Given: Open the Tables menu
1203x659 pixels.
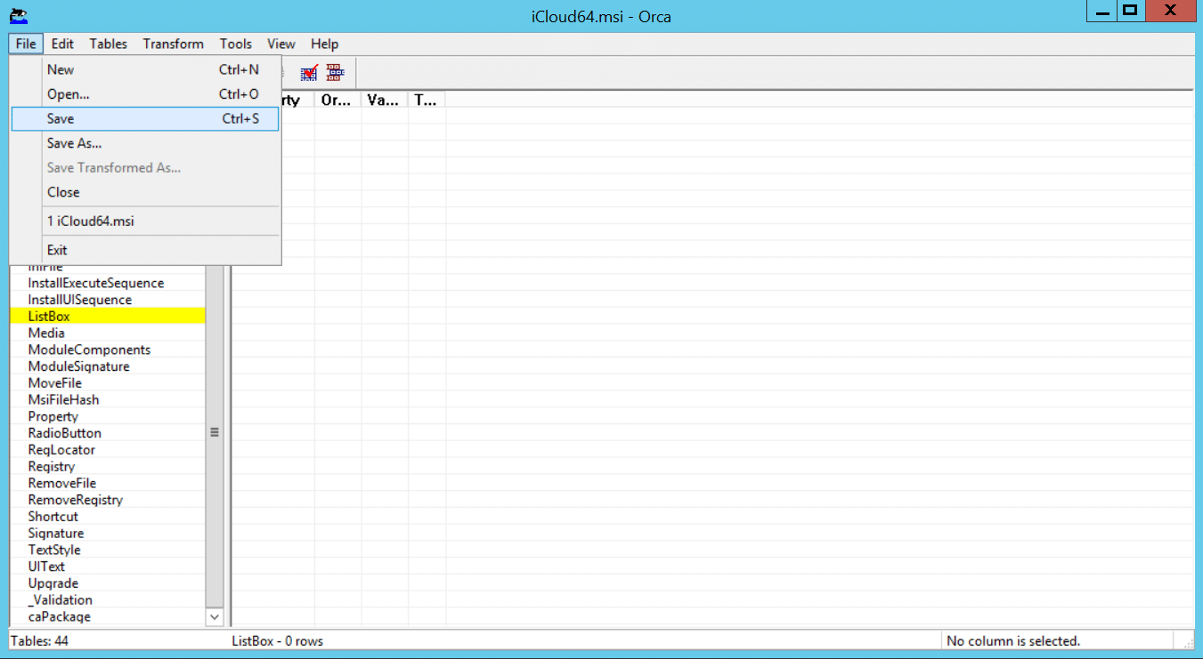Looking at the screenshot, I should 109,44.
